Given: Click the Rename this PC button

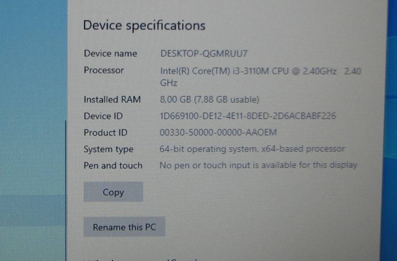Looking at the screenshot, I should [124, 227].
